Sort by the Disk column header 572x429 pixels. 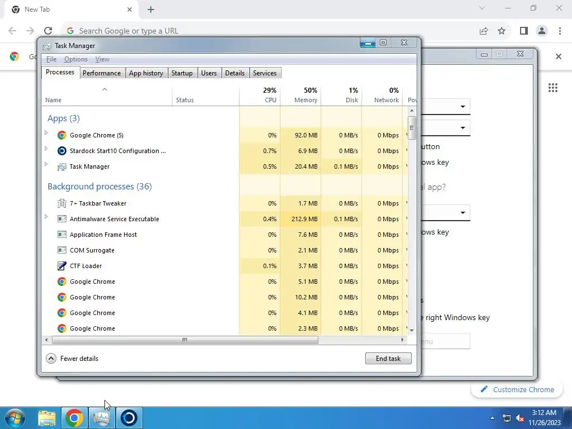coord(341,95)
